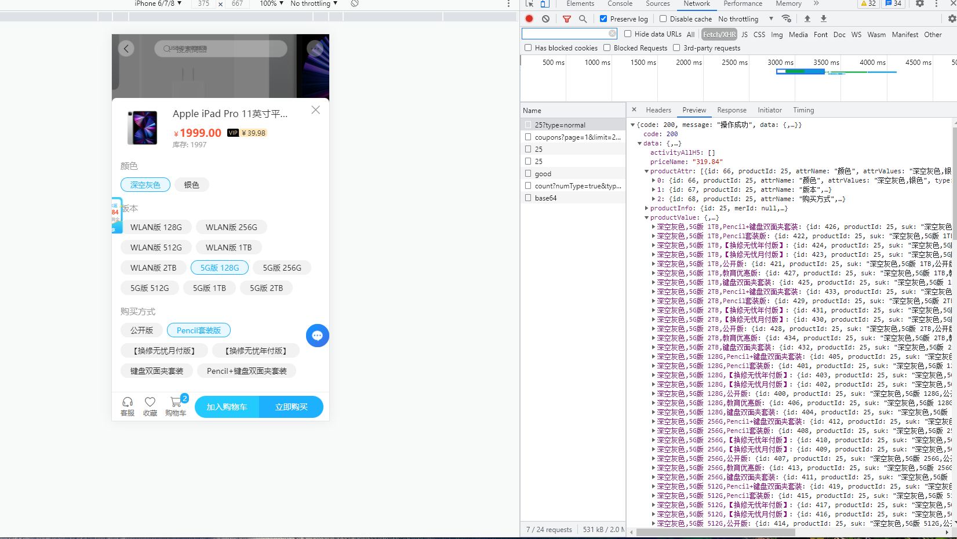Open customer service 客服 icon
957x539 pixels.
(128, 406)
